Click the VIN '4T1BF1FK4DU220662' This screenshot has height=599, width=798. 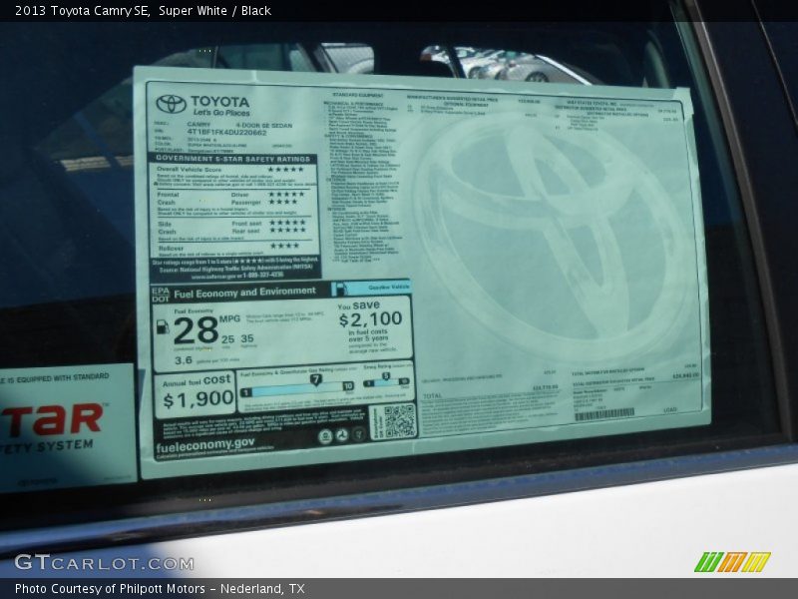tap(227, 133)
